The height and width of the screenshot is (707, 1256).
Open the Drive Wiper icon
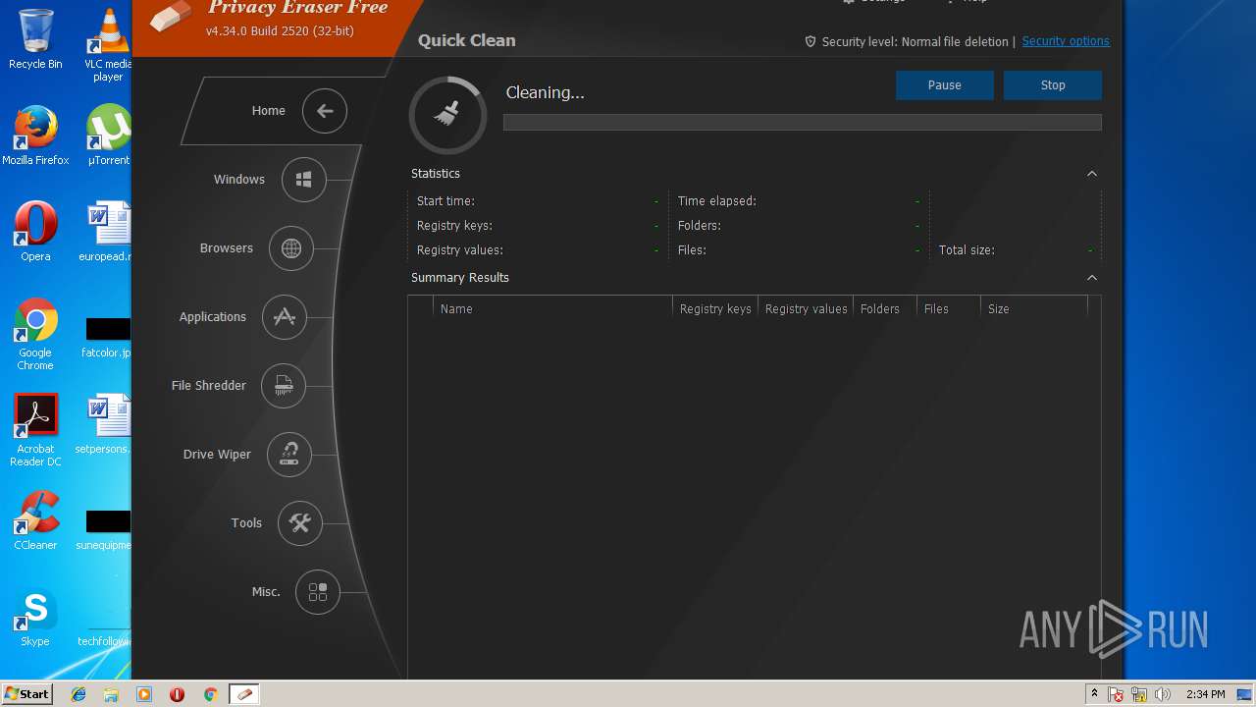pos(289,455)
